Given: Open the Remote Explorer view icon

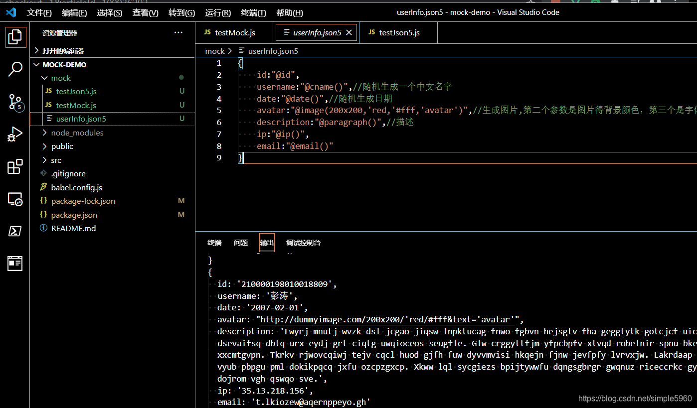Looking at the screenshot, I should tap(15, 199).
